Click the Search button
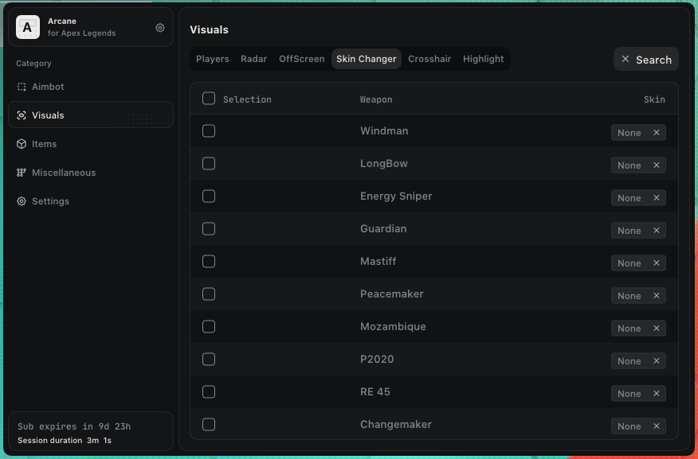Screen dimensions: 698x459 coord(646,60)
